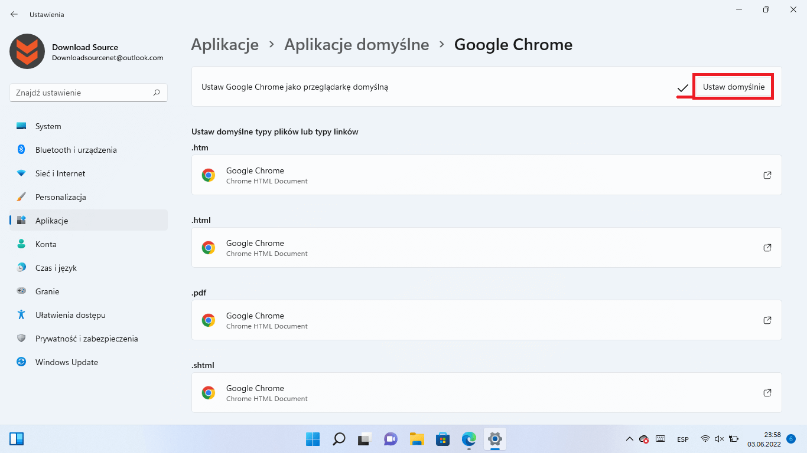Click Aplikacje breadcrumb link
Screen dimensions: 807x453
(x=225, y=44)
